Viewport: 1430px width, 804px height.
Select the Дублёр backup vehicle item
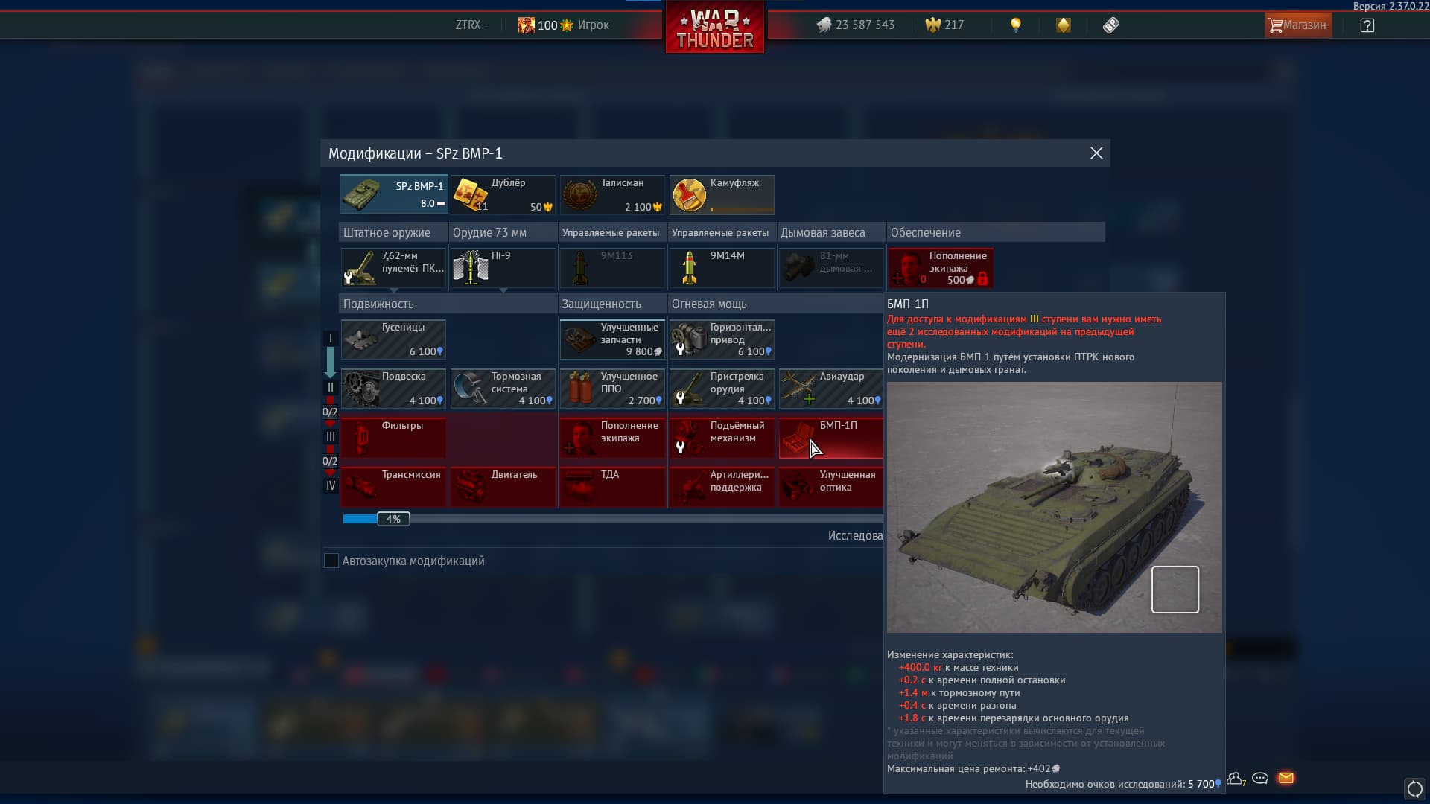[503, 195]
